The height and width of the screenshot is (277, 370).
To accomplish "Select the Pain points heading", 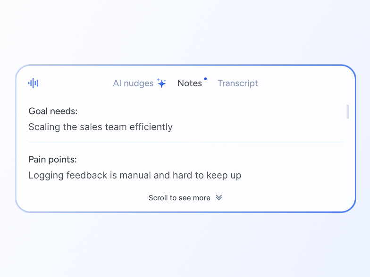I will (x=52, y=160).
